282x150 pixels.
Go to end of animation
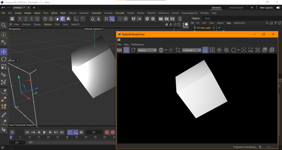pyautogui.click(x=62, y=132)
